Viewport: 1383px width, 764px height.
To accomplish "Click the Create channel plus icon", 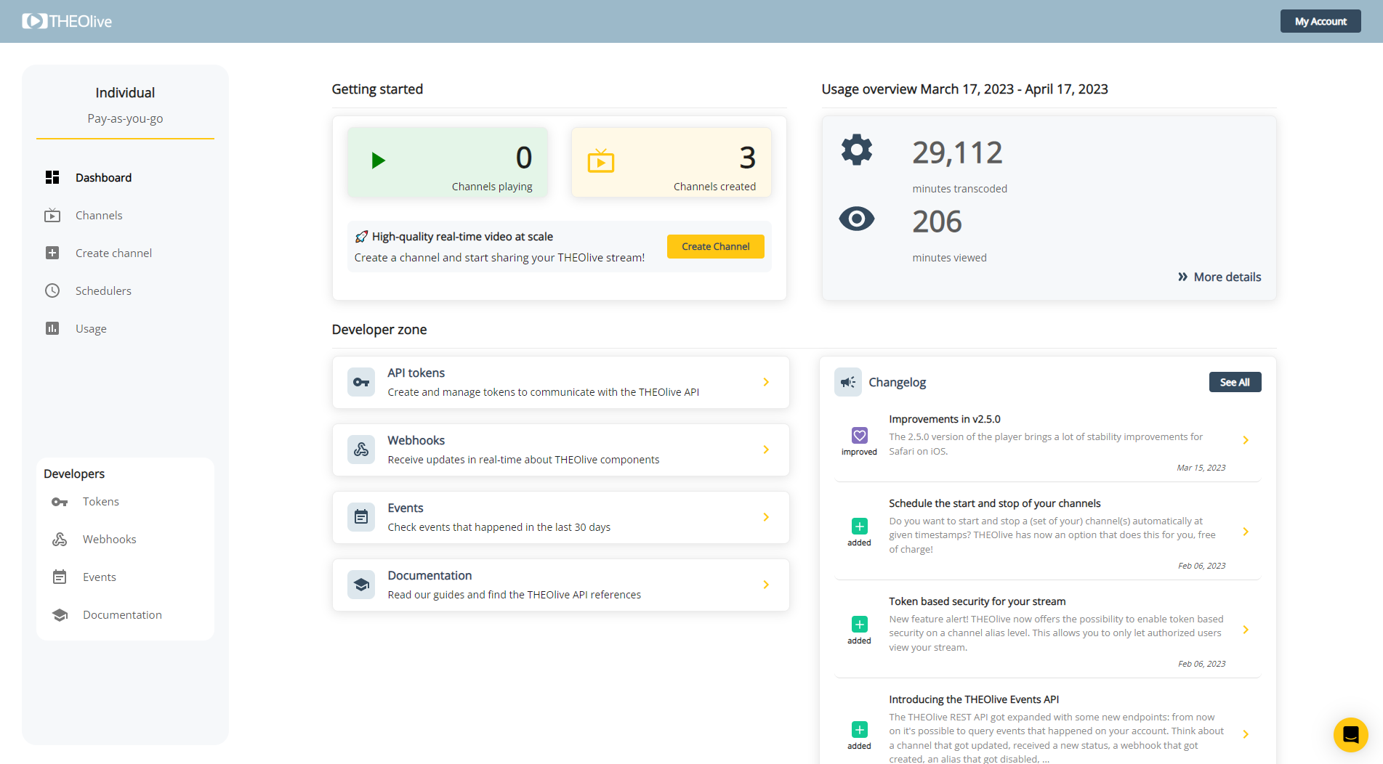I will (52, 253).
